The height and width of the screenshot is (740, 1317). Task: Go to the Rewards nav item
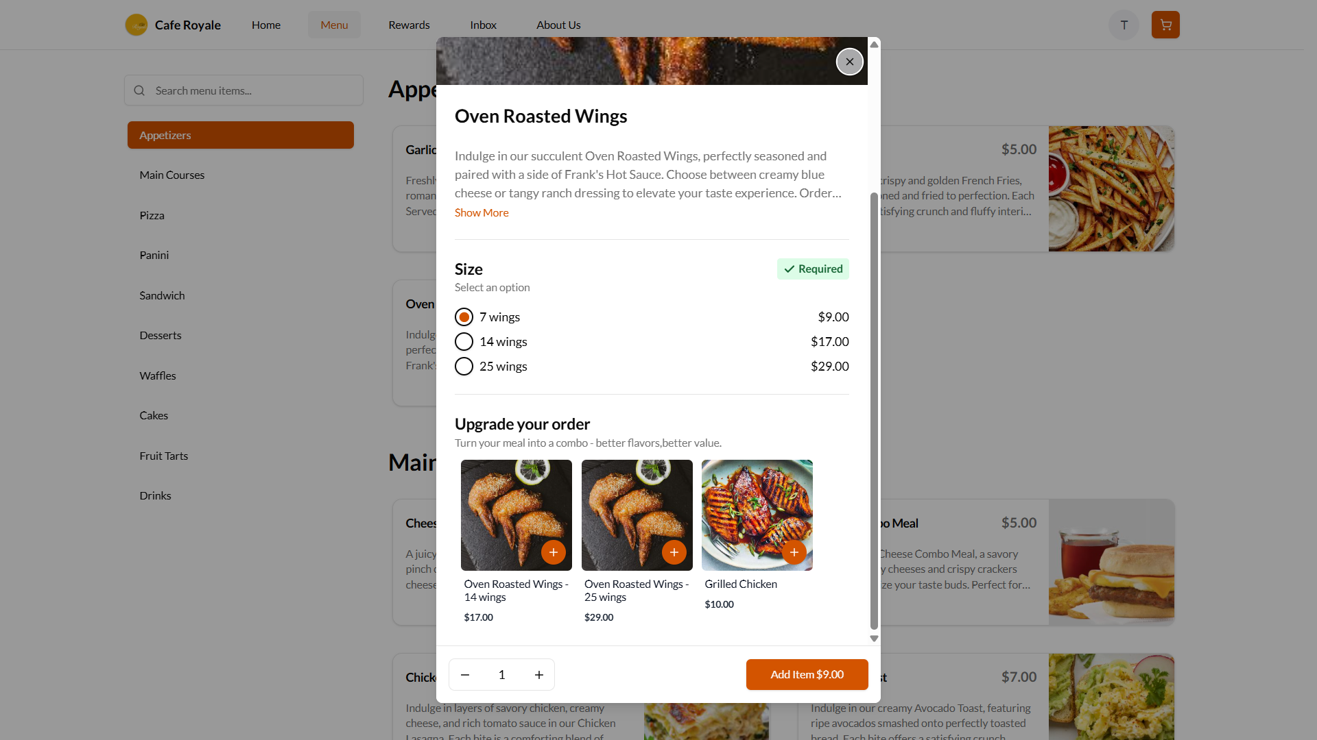(x=409, y=25)
